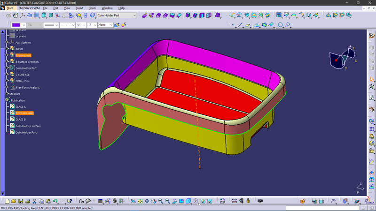Expand the INPUT tree node
This screenshot has height=211, width=376.
point(7,49)
